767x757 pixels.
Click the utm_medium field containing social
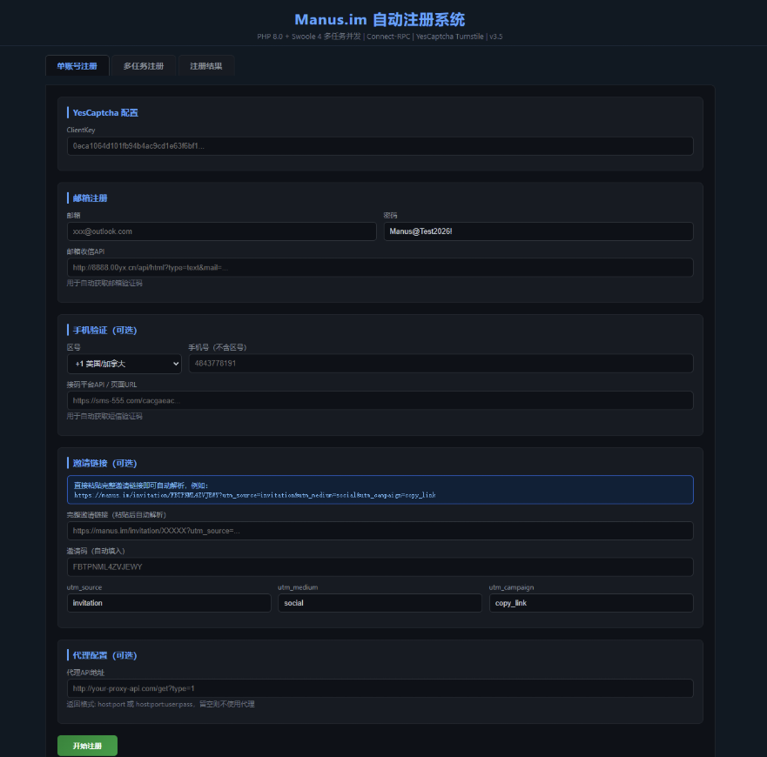coord(380,603)
